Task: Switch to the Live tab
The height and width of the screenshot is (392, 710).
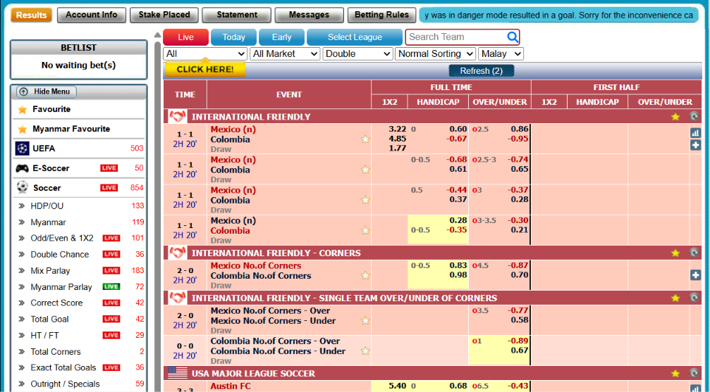Action: pos(185,37)
